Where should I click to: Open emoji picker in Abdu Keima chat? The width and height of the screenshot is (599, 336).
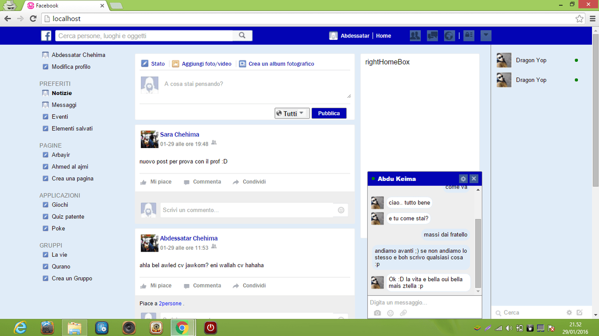click(x=390, y=313)
